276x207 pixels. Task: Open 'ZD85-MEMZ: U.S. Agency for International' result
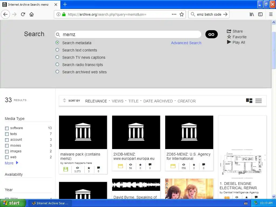point(188,156)
